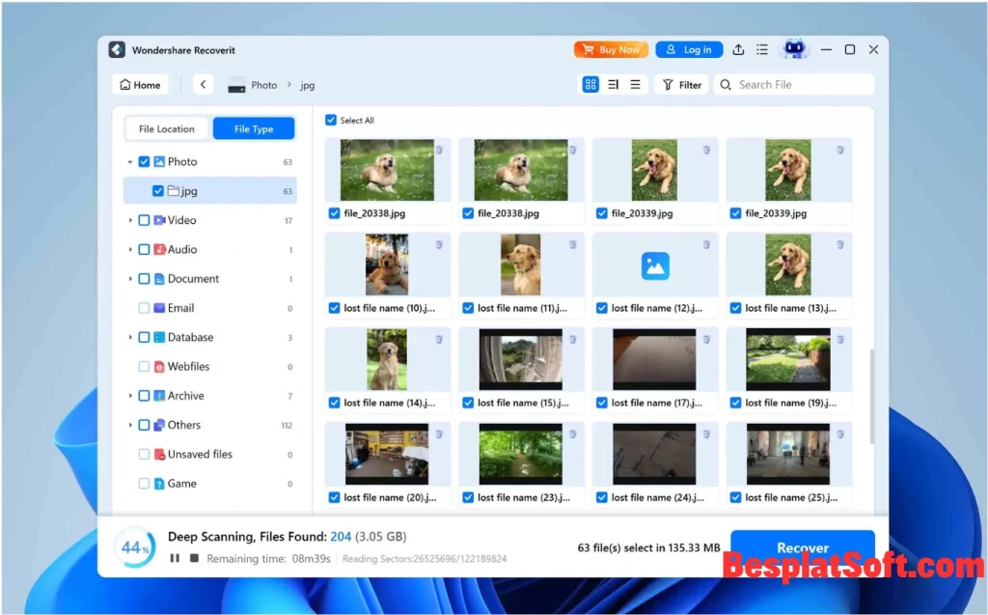Stop the scanning process
Image resolution: width=988 pixels, height=615 pixels.
coord(195,558)
